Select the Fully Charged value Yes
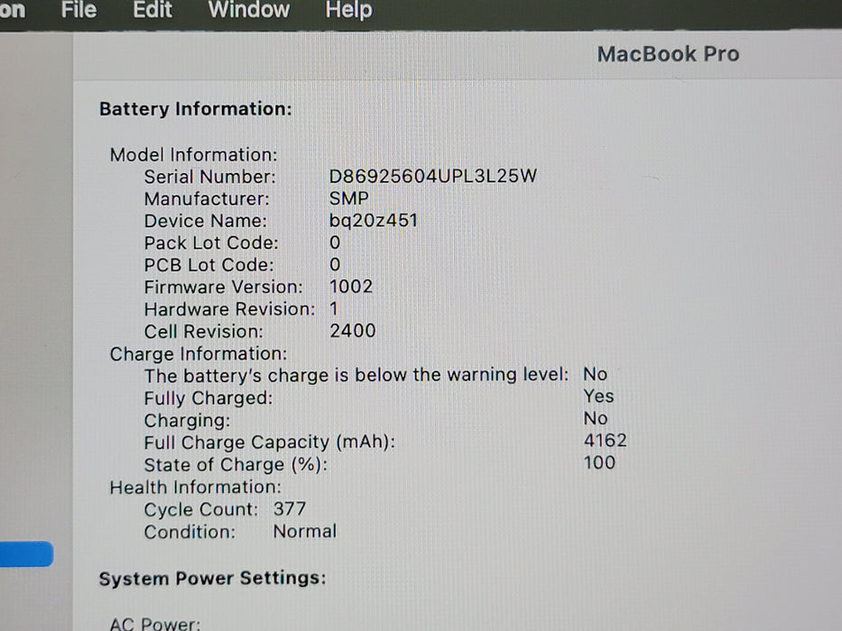The width and height of the screenshot is (842, 631). click(598, 396)
